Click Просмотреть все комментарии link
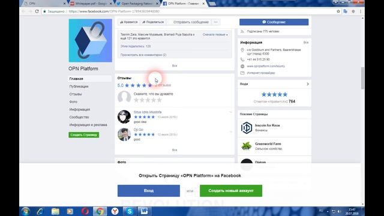This screenshot has width=384, height=216. pyautogui.click(x=143, y=55)
